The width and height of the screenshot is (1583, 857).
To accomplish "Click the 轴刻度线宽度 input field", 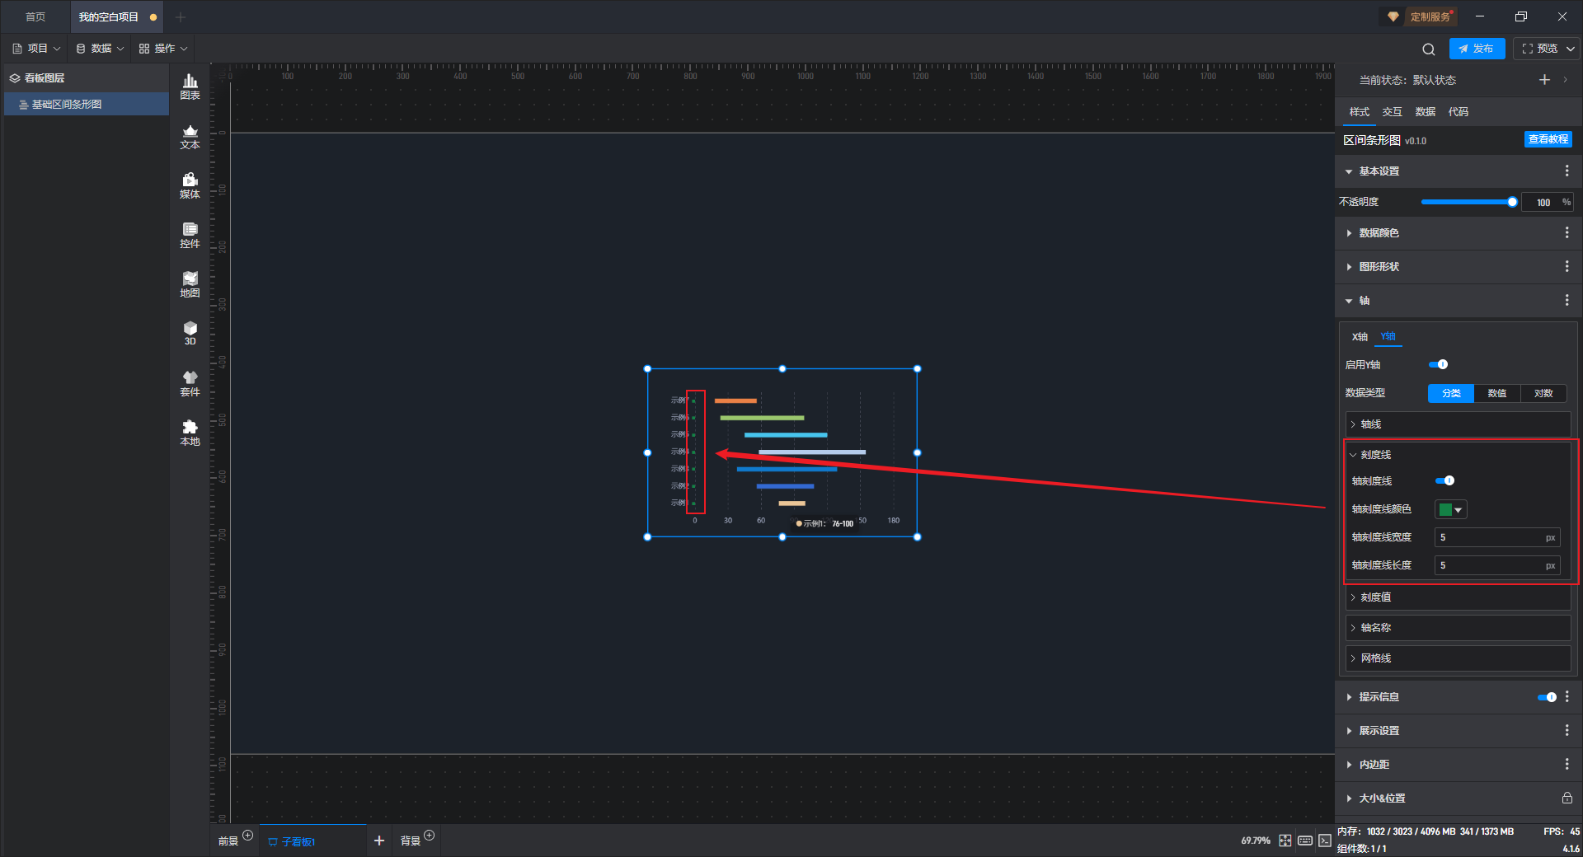I will click(1497, 537).
